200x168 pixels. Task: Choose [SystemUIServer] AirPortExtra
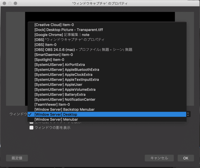[x=107, y=65]
